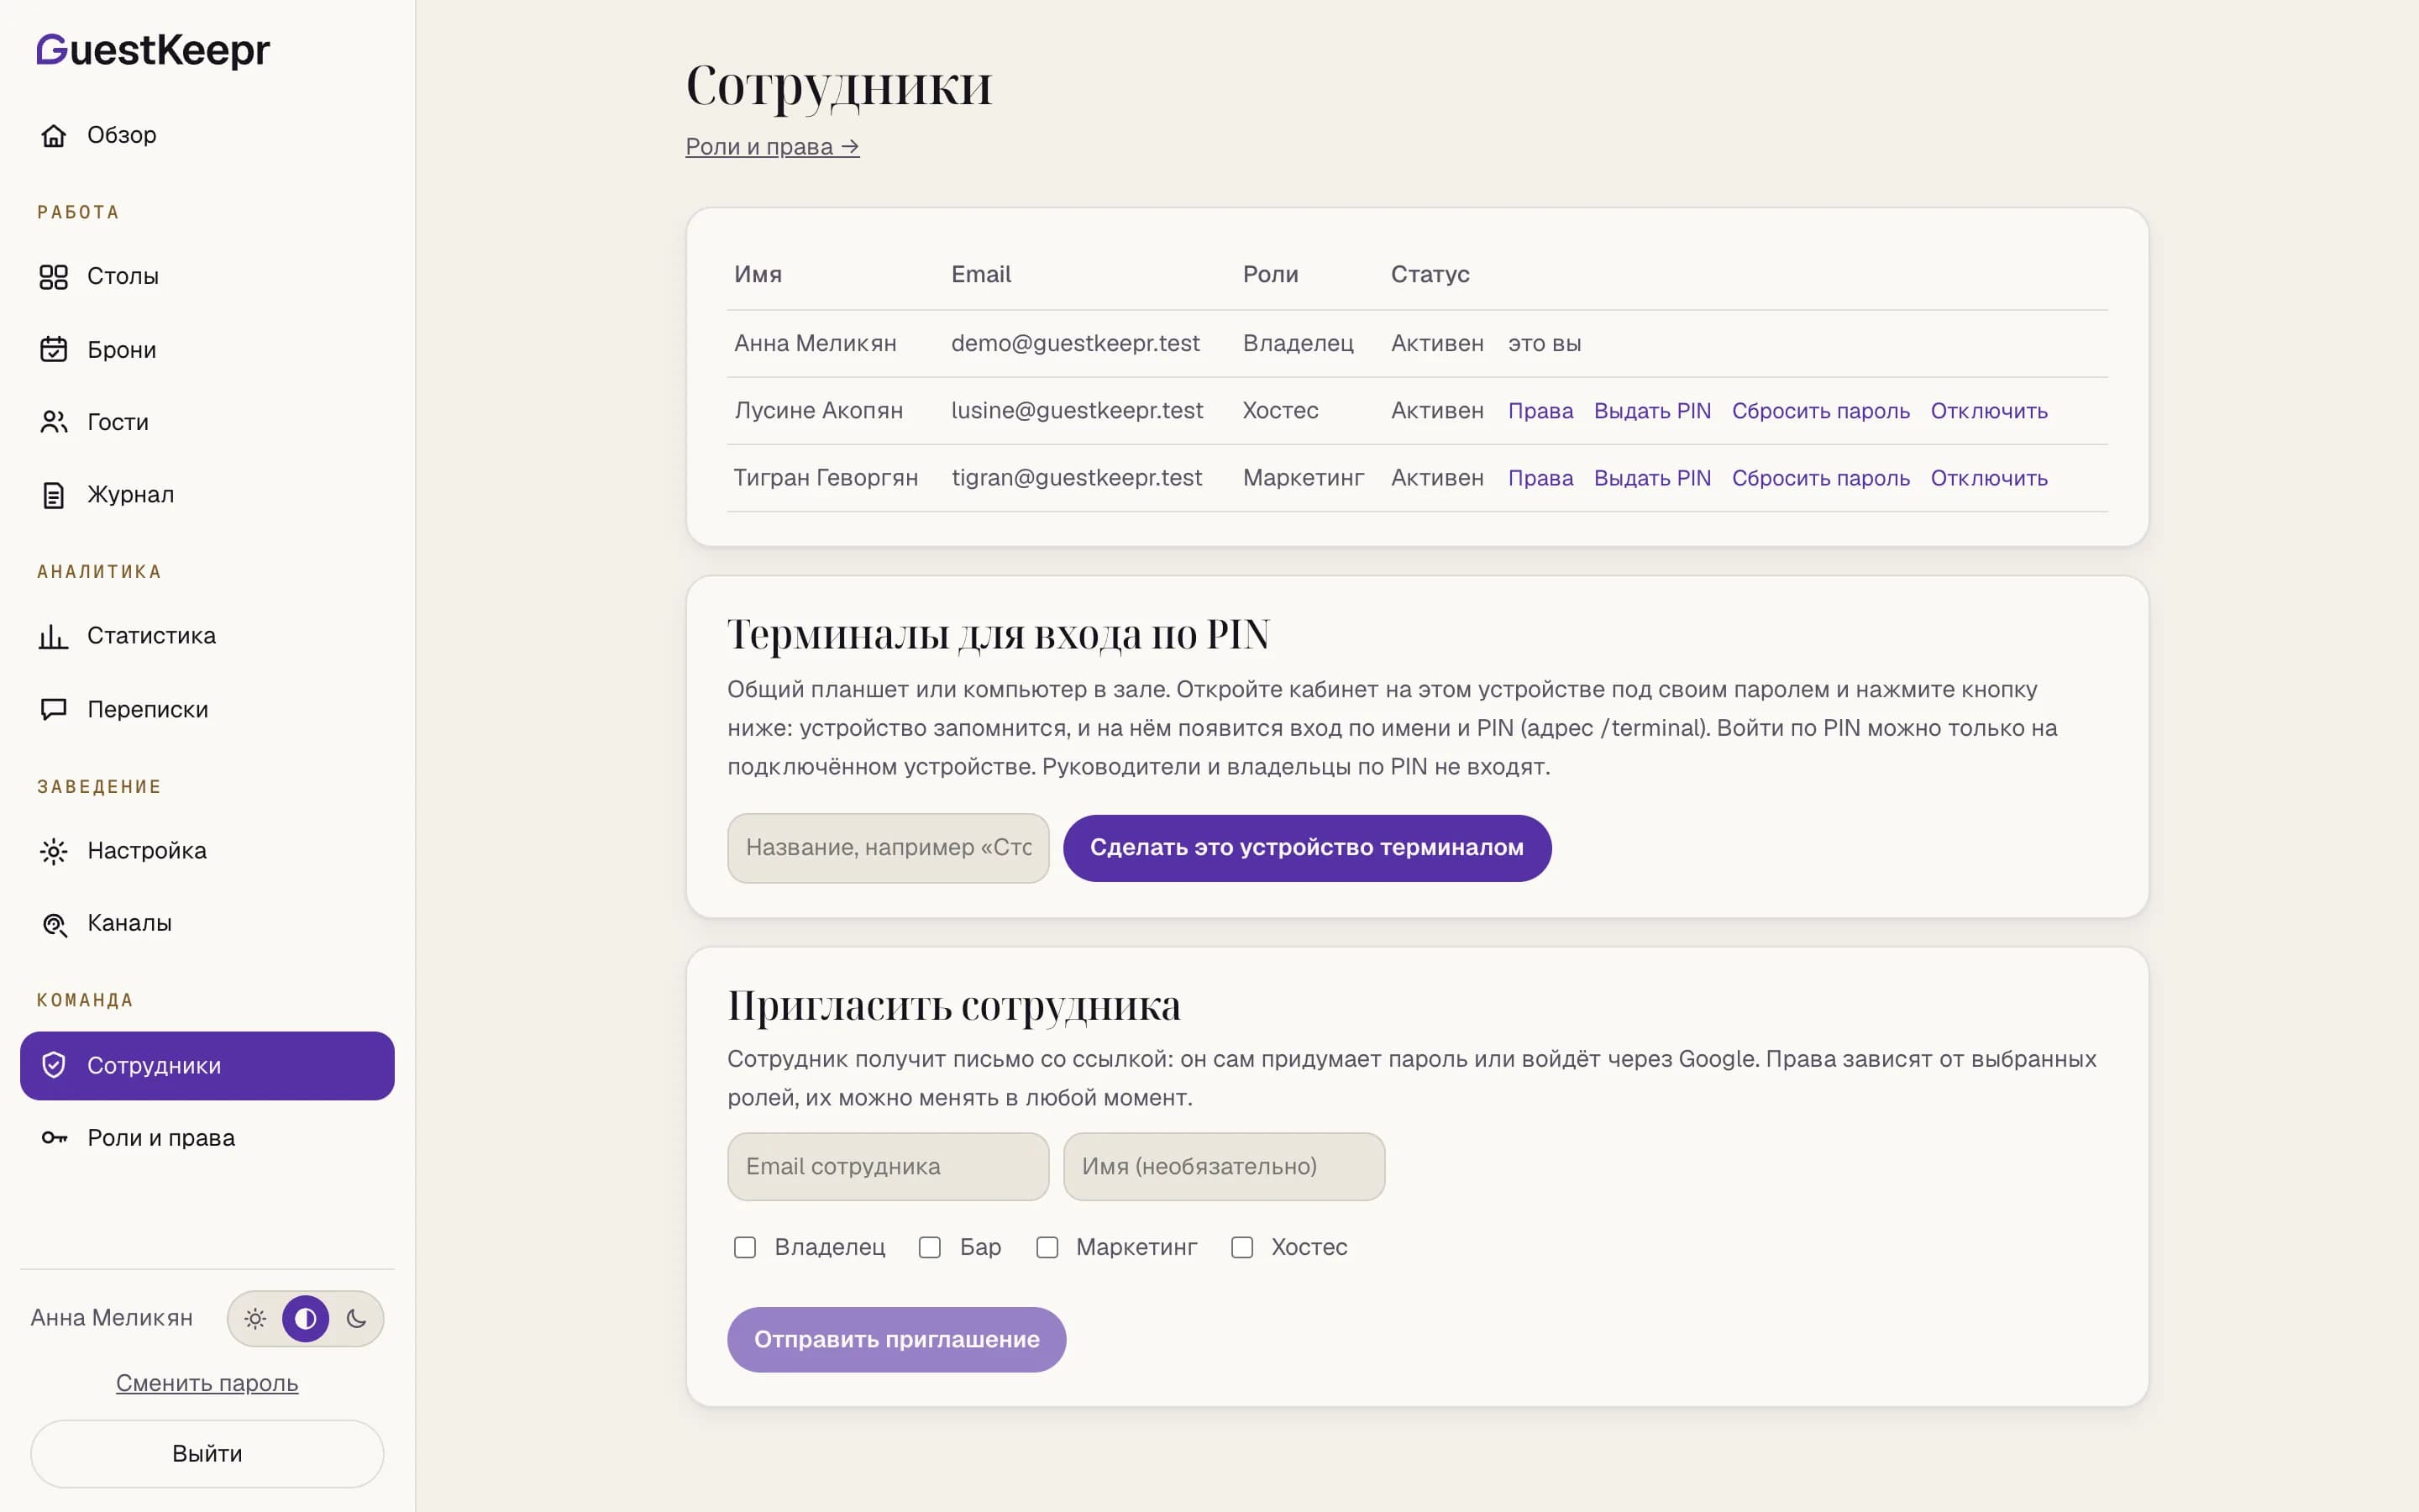Click Отключить for Тигран Геворгян

[x=1989, y=478]
